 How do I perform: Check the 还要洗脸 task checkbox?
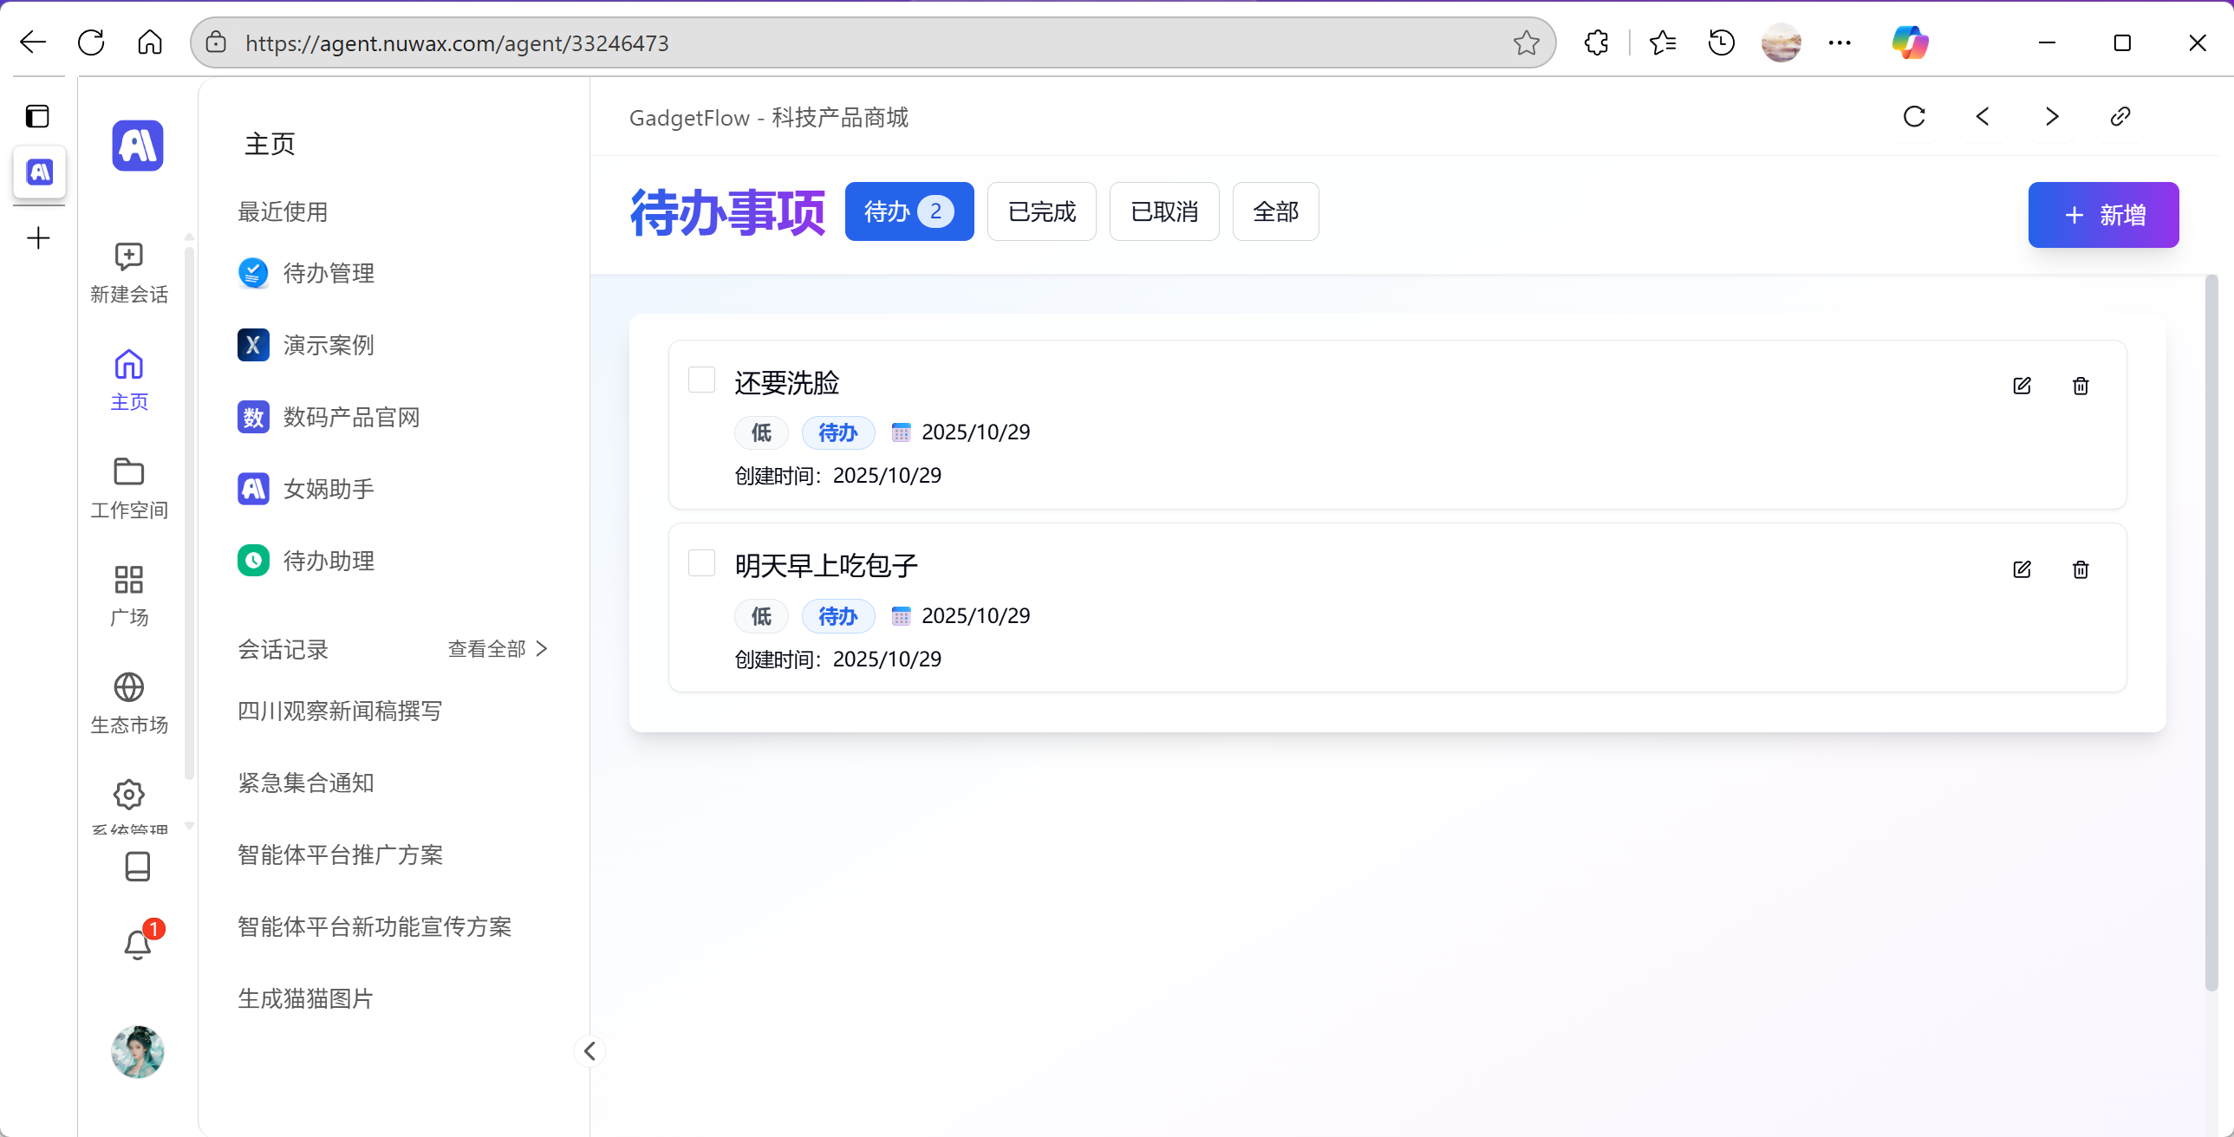coord(700,380)
